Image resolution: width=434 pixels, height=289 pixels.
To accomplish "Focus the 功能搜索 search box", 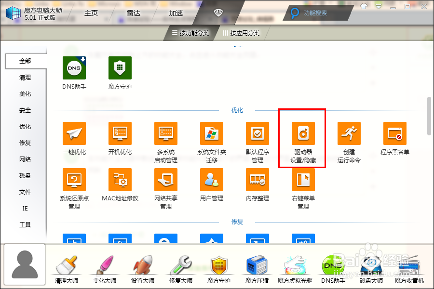I will point(318,13).
